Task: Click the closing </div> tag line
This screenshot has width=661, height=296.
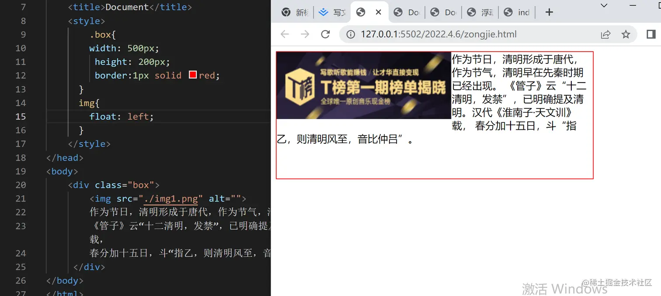Action: tap(89, 267)
